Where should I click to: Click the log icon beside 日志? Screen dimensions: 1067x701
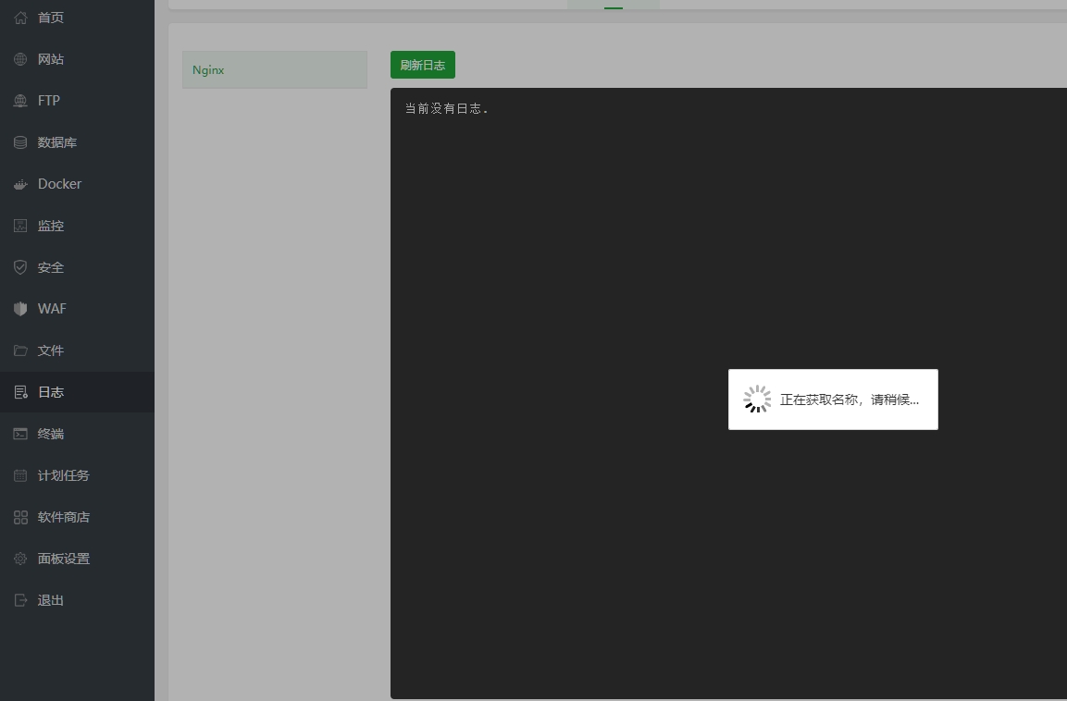click(x=20, y=392)
